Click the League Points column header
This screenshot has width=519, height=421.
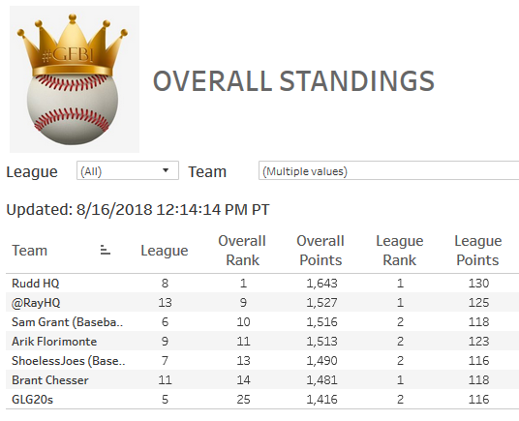tap(478, 251)
